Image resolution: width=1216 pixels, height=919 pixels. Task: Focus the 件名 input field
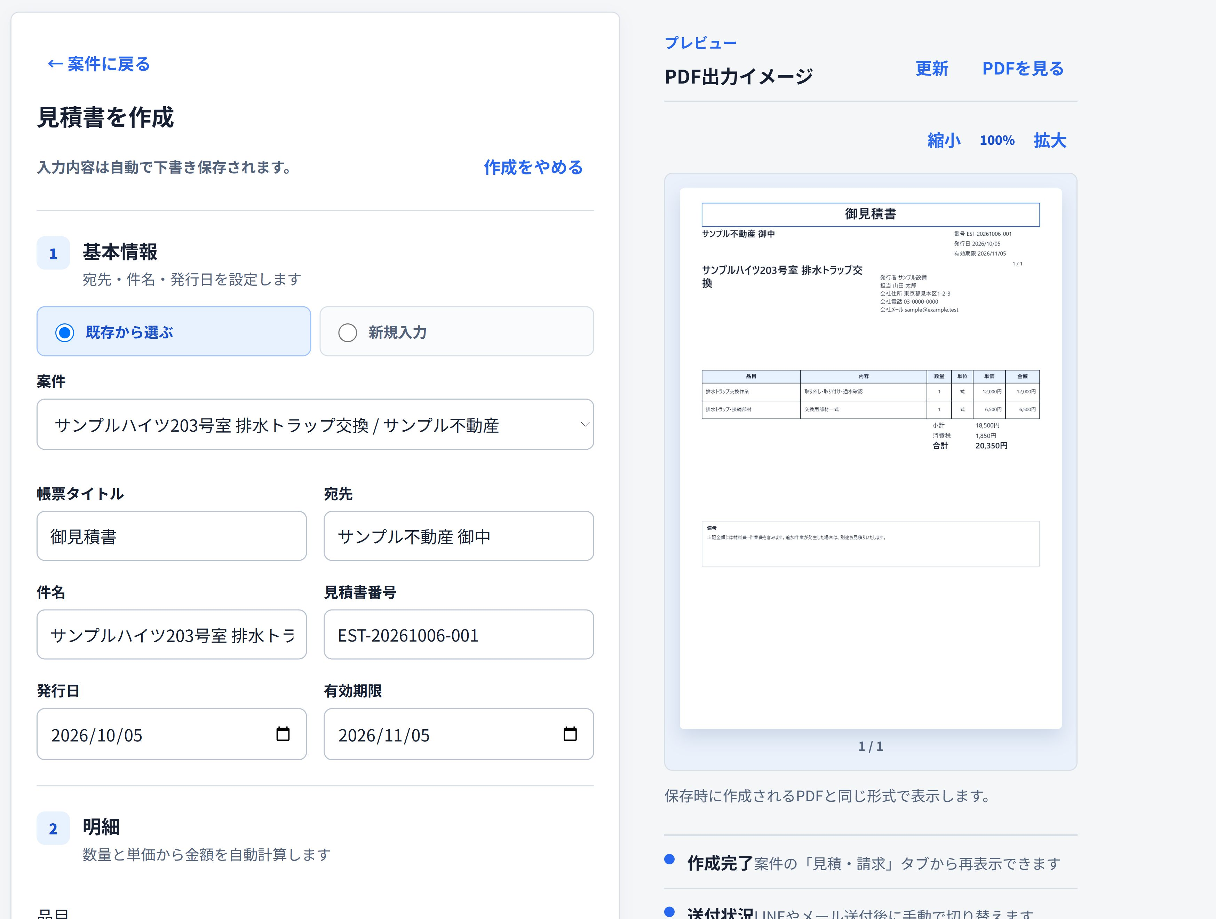pos(172,635)
